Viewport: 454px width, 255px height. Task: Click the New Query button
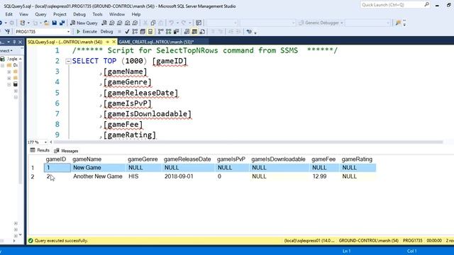point(84,23)
